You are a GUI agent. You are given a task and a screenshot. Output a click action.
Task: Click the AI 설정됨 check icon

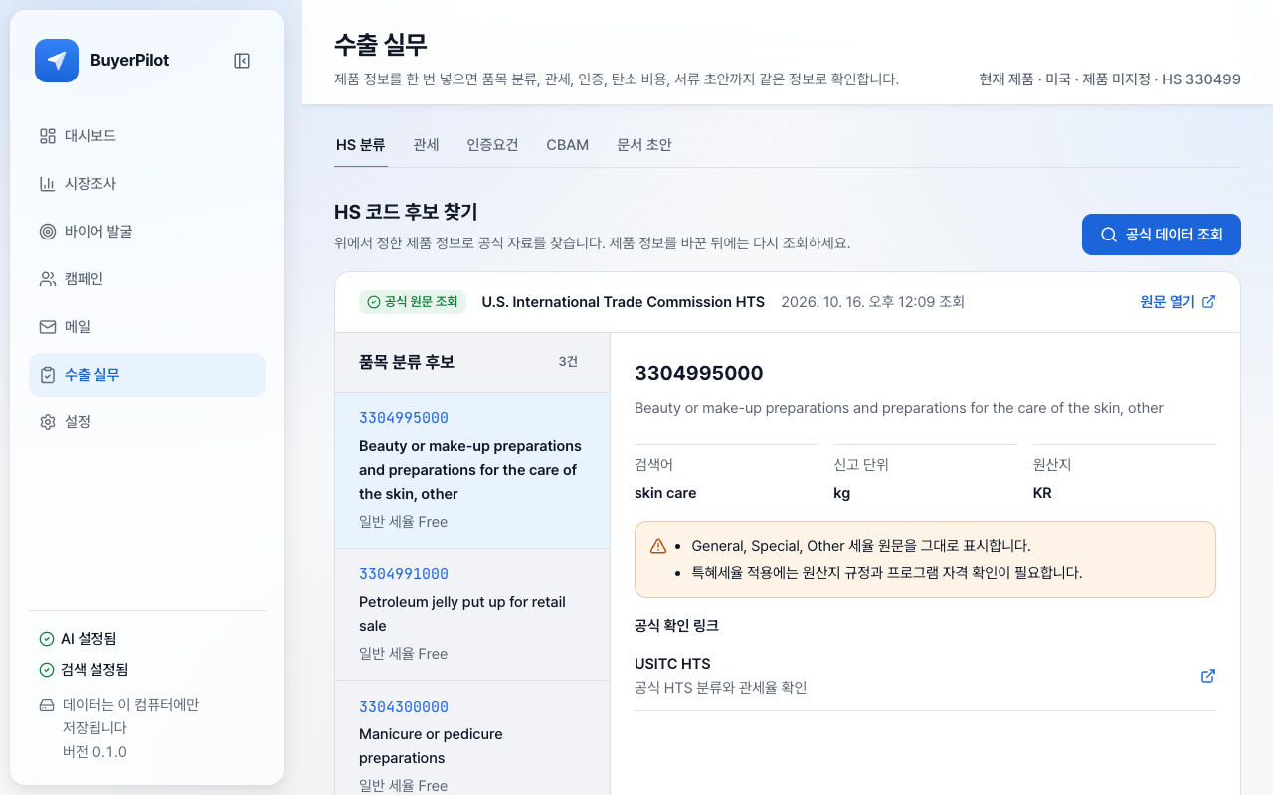point(47,639)
